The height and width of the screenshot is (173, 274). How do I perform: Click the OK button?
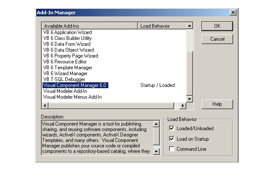pos(217,26)
